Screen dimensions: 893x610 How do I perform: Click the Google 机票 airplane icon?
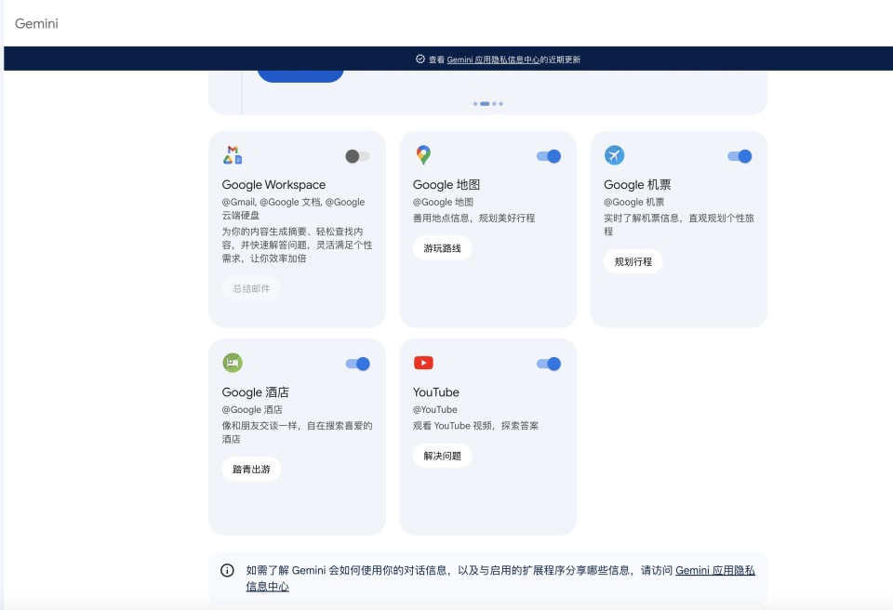point(614,155)
